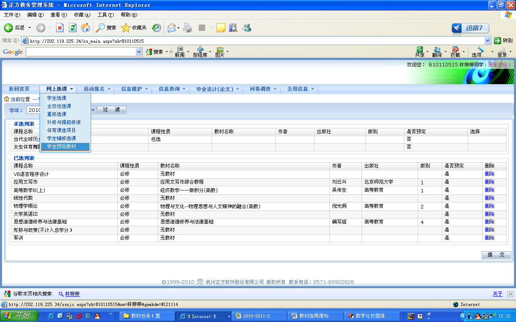Click the IE Back (后退) arrow icon
This screenshot has height=322, width=516.
tap(9, 28)
